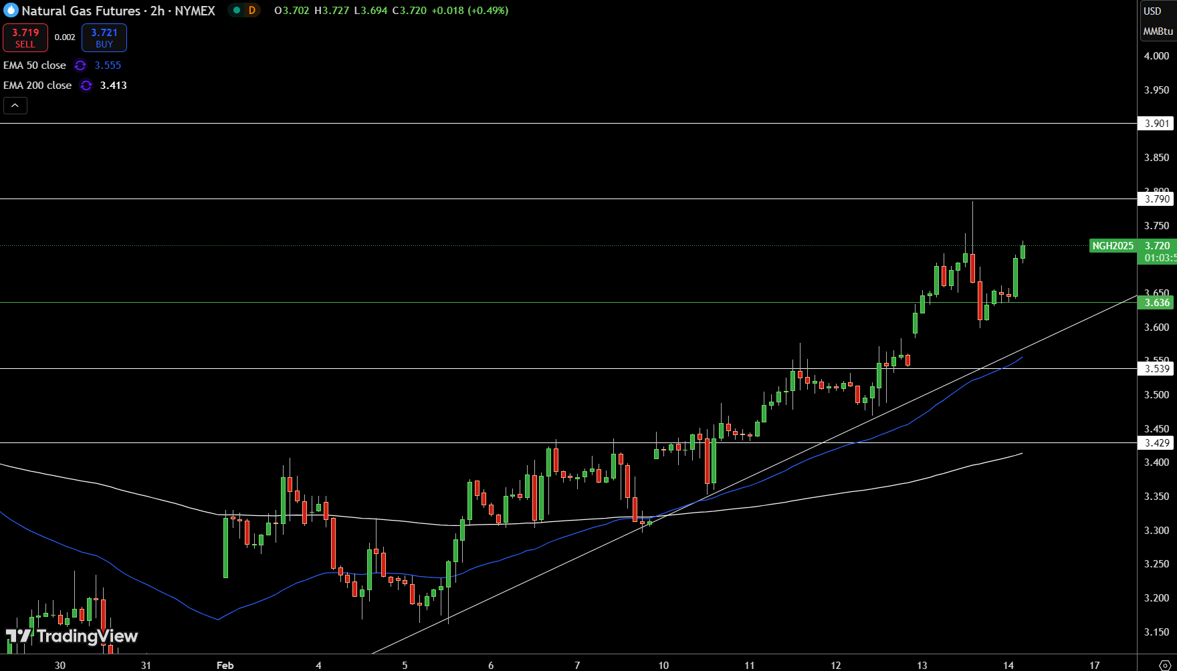Open the Natural Gas Futures symbol title
The image size is (1177, 671).
tap(118, 11)
